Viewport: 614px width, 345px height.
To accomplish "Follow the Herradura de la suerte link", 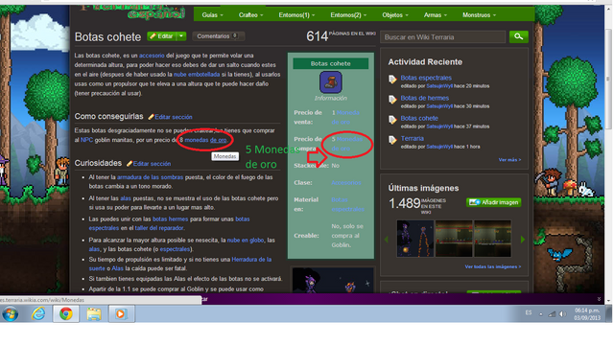I will [x=251, y=260].
